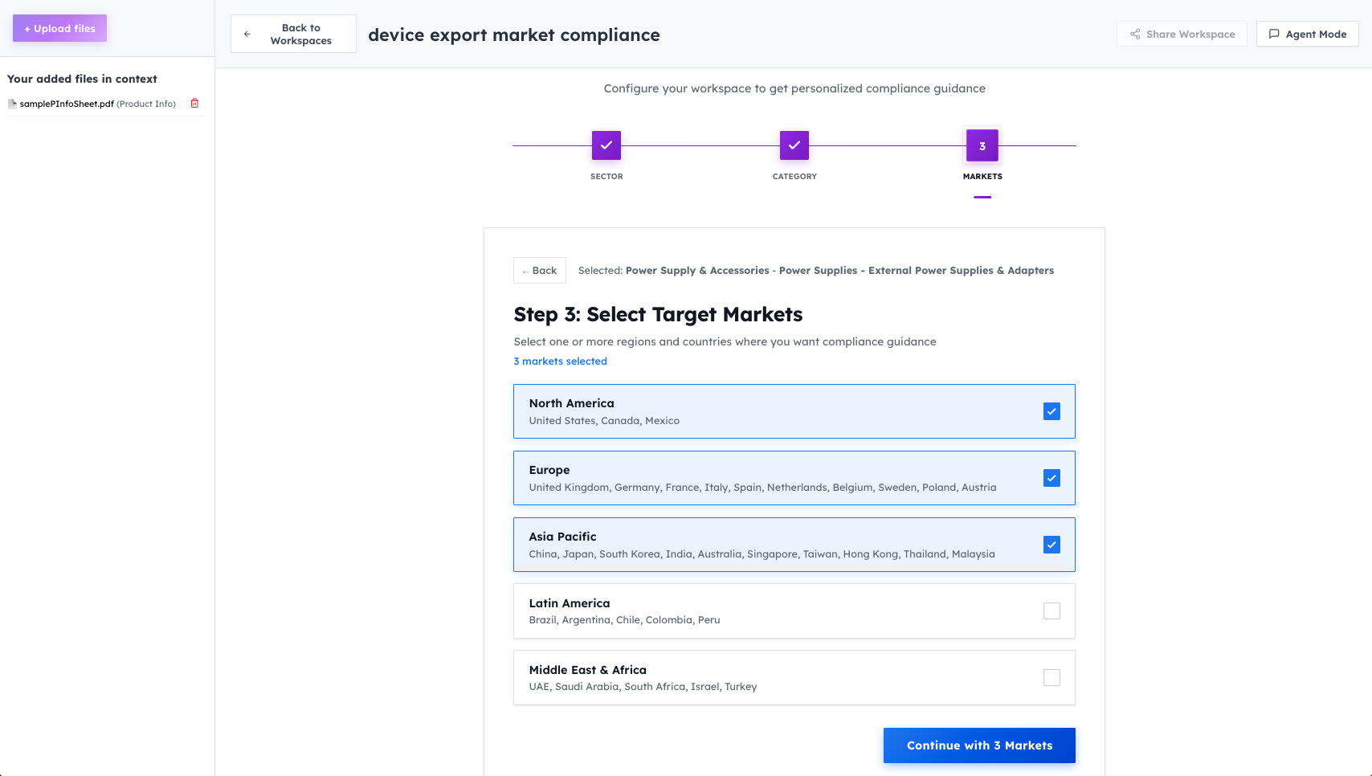Click the chat bubble icon in Agent Mode
The image size is (1372, 776).
pos(1274,35)
